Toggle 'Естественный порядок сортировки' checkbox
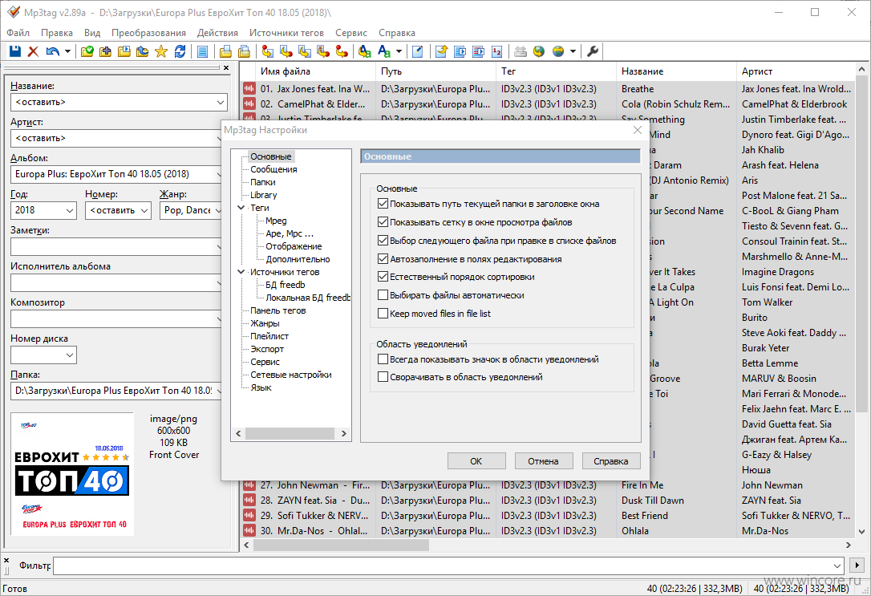This screenshot has width=871, height=596. pos(383,276)
